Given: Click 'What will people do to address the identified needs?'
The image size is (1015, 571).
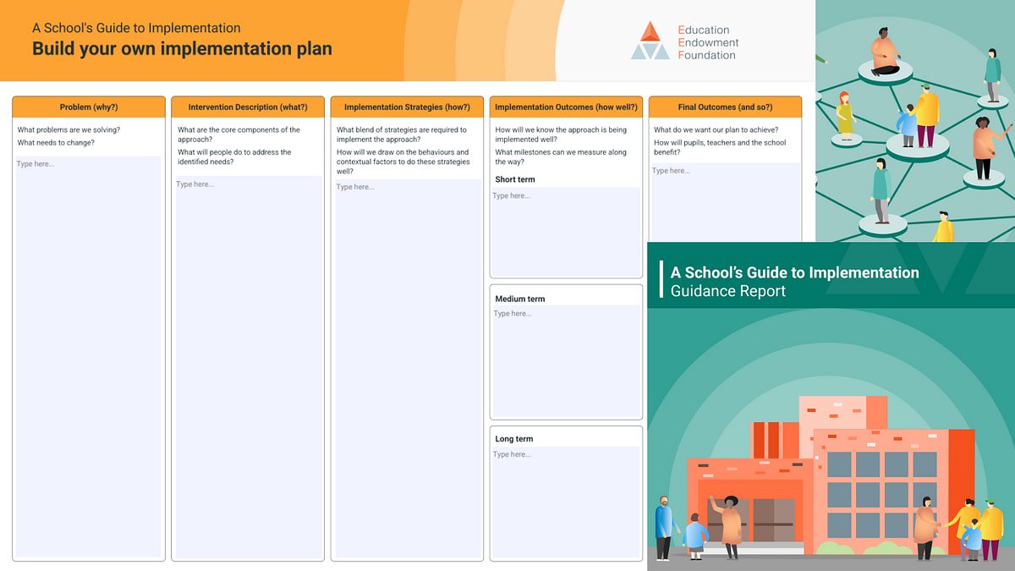Looking at the screenshot, I should click(234, 156).
